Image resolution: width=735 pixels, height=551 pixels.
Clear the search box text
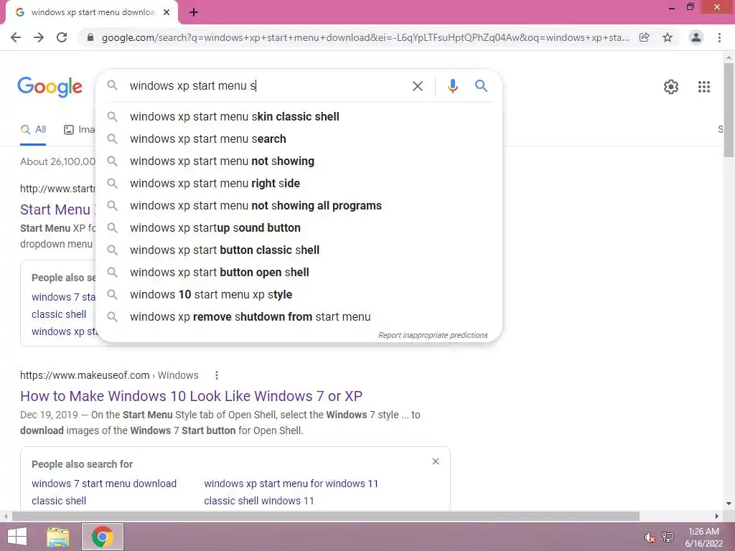point(418,86)
